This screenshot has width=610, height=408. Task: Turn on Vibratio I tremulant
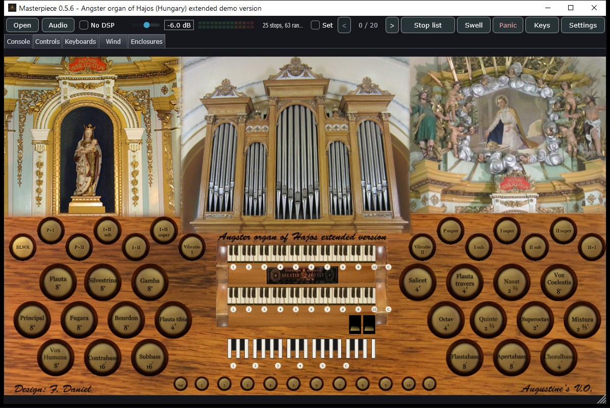coord(192,247)
